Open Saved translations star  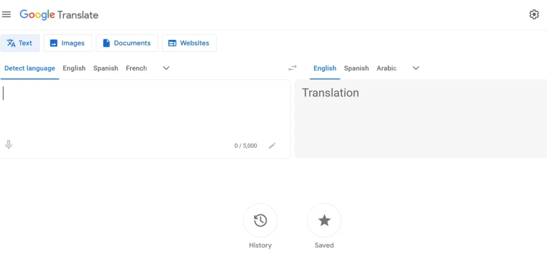(x=324, y=220)
